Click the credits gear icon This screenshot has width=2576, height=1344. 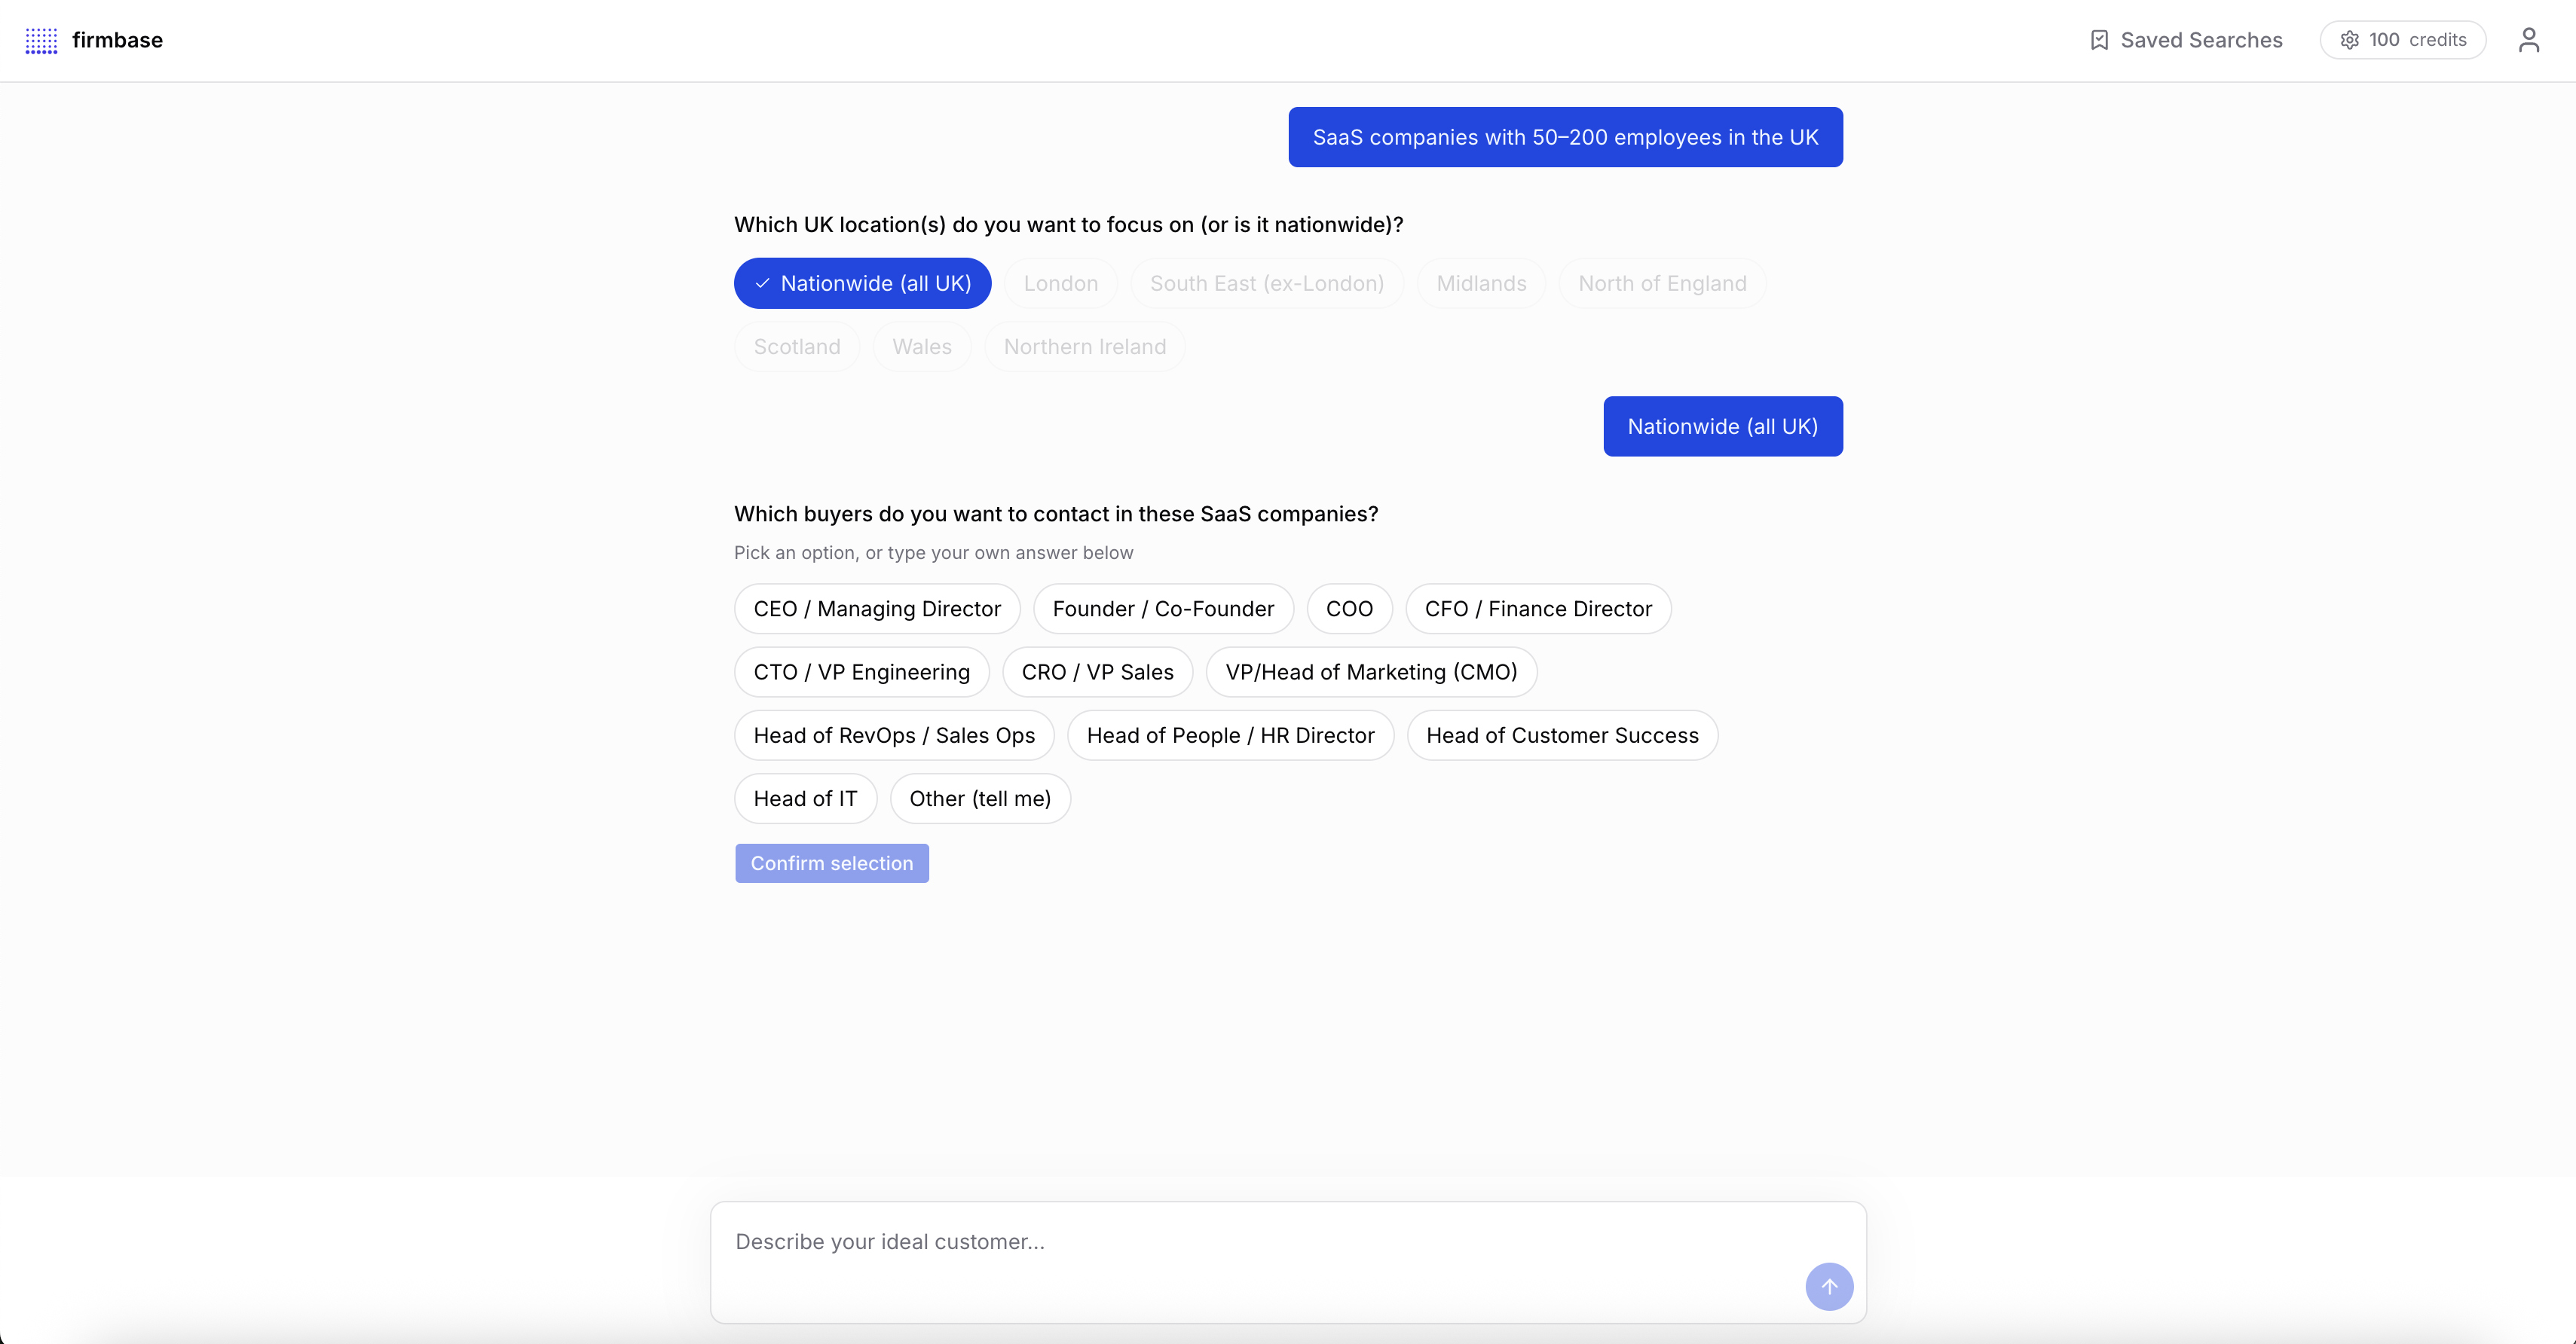pyautogui.click(x=2349, y=40)
